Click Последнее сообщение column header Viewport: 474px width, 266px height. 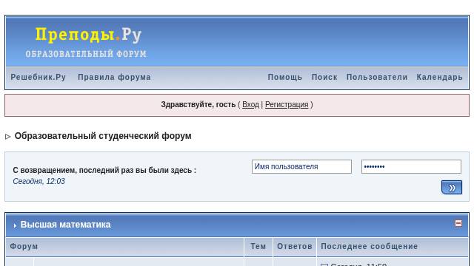pos(370,246)
